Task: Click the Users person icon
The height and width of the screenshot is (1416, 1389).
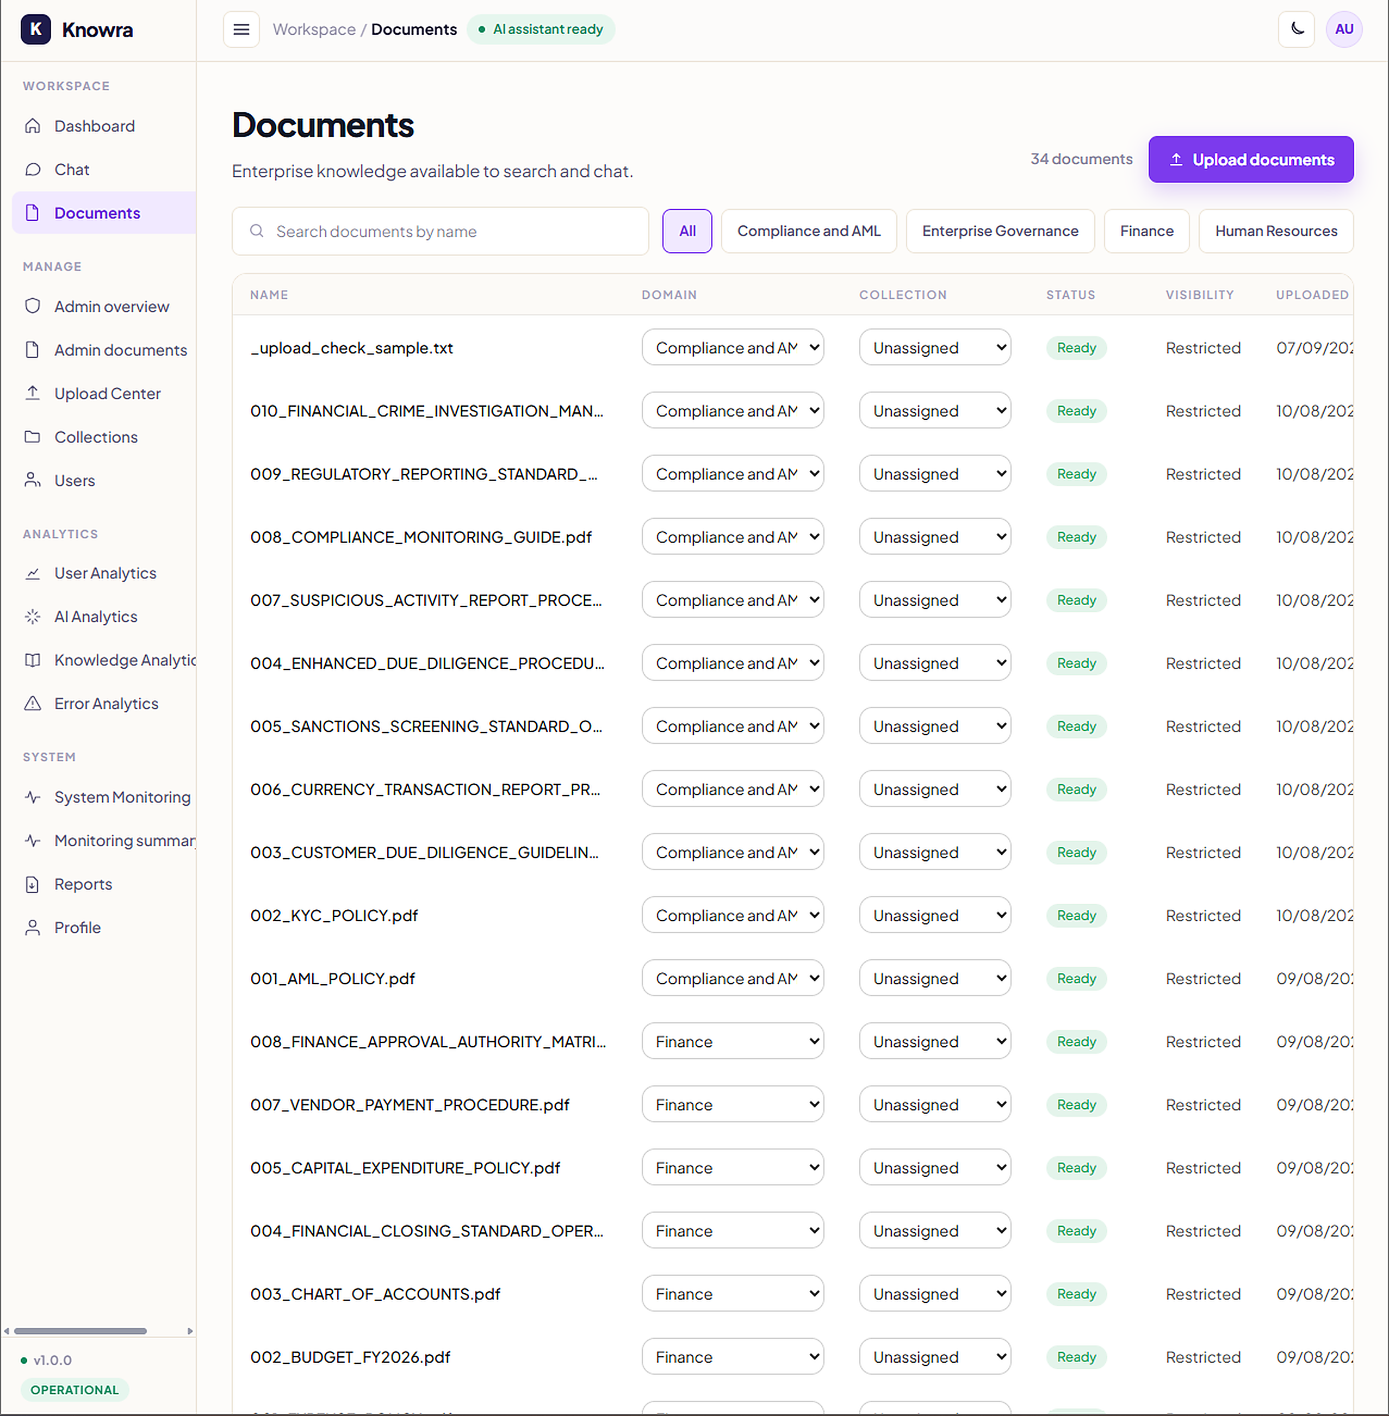Action: point(33,481)
